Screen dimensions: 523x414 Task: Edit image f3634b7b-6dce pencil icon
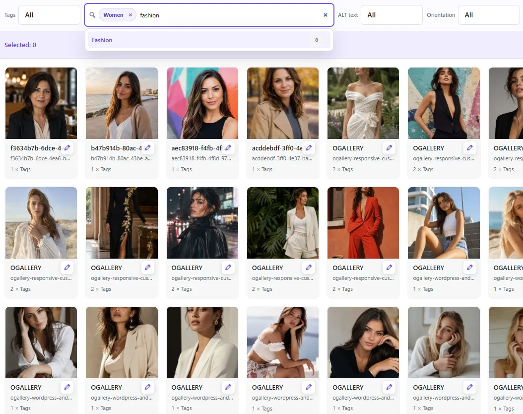click(67, 148)
